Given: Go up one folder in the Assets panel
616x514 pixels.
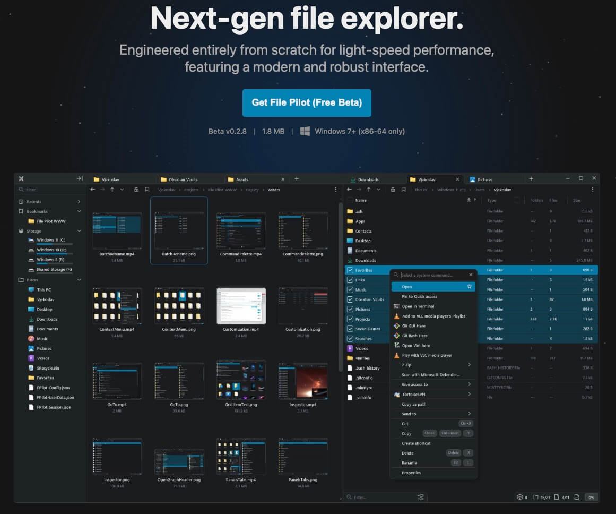Looking at the screenshot, I should (112, 190).
